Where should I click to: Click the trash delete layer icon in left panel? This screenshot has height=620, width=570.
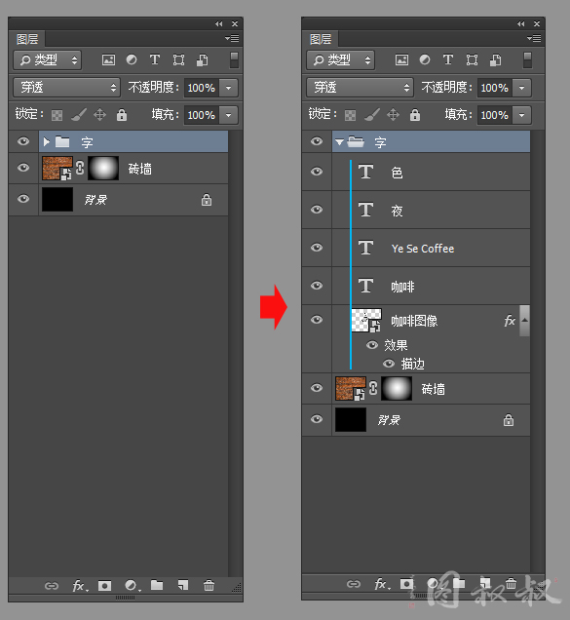pos(209,585)
